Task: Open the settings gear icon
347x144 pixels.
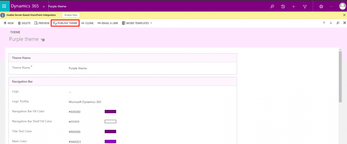Action: coord(321,6)
